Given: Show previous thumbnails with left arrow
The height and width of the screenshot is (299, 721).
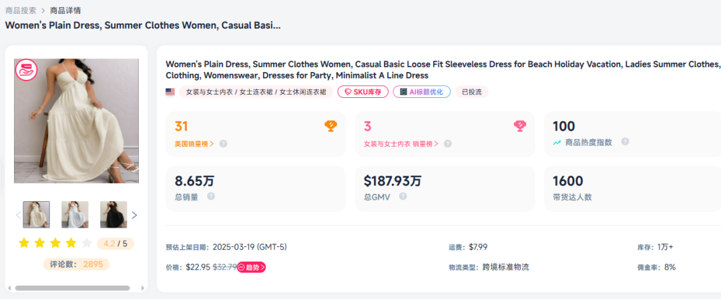Looking at the screenshot, I should coord(19,215).
